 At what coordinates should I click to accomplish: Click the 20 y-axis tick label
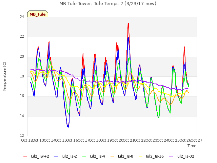[x=22, y=57]
